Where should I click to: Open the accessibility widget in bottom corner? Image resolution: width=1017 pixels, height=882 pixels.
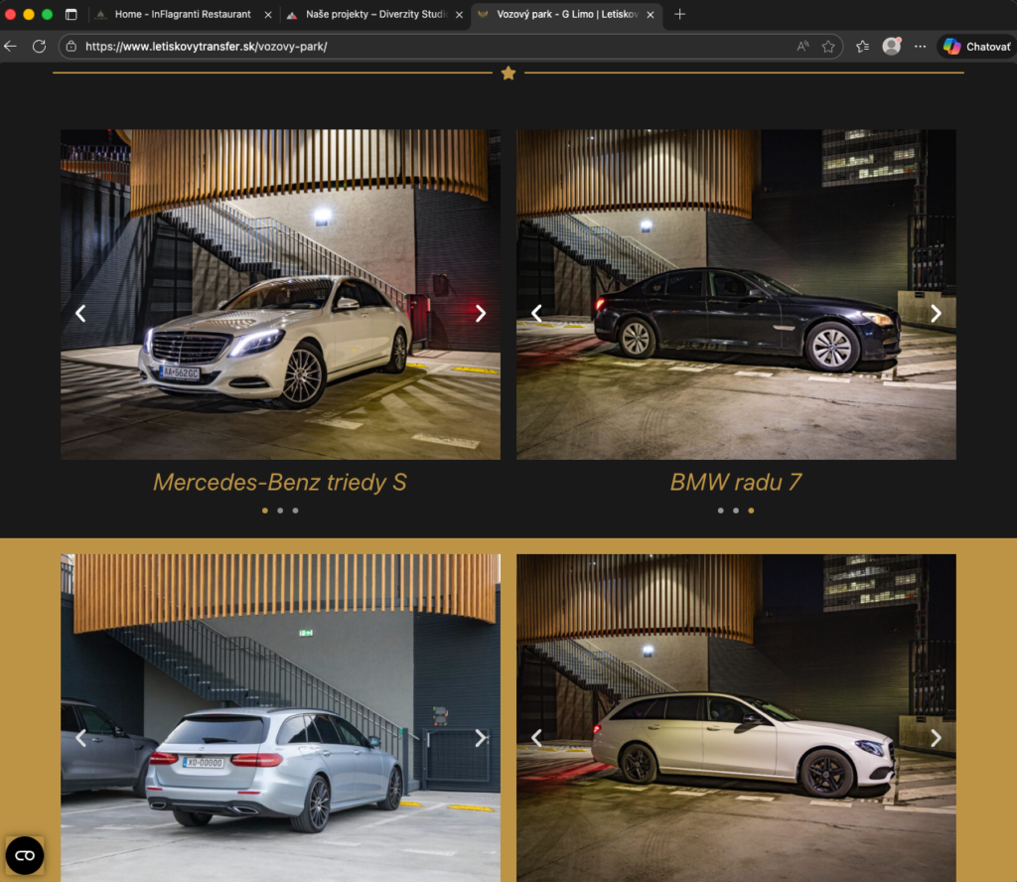[25, 855]
